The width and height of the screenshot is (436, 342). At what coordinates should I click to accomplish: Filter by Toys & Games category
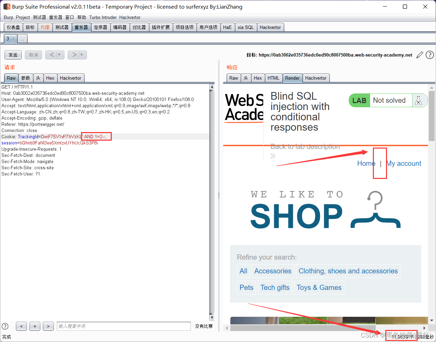[319, 288]
